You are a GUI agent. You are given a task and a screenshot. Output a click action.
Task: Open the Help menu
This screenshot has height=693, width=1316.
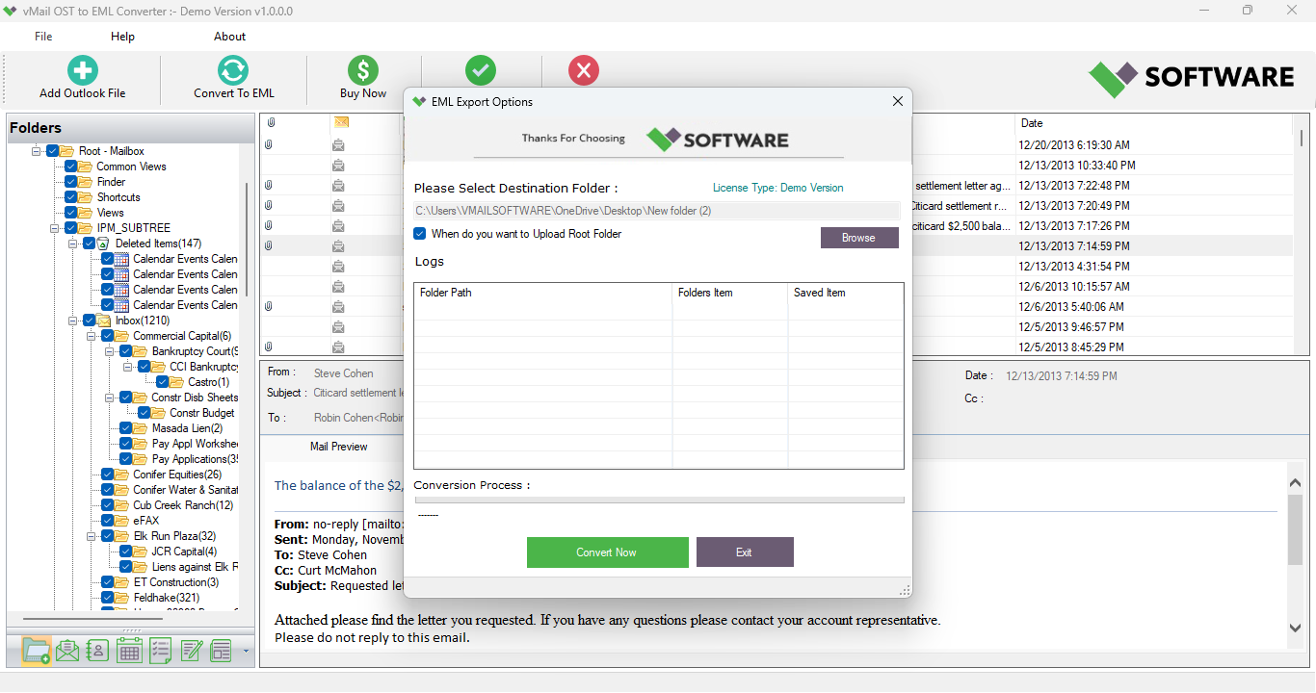click(x=122, y=36)
